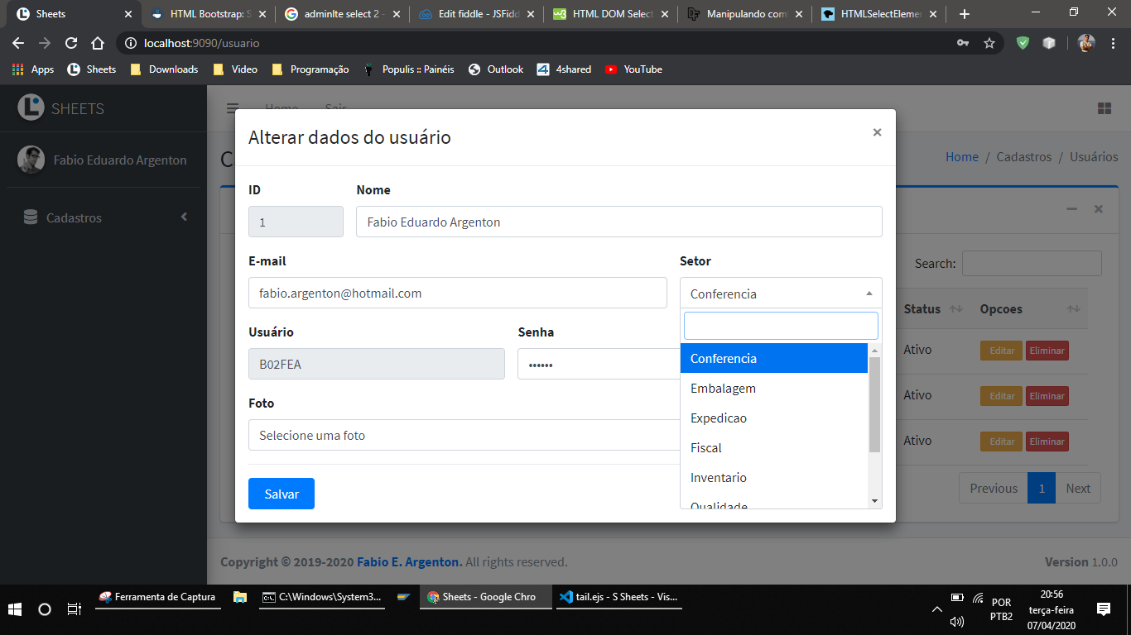Image resolution: width=1131 pixels, height=635 pixels.
Task: Click the Windows Start button
Action: pyautogui.click(x=15, y=609)
